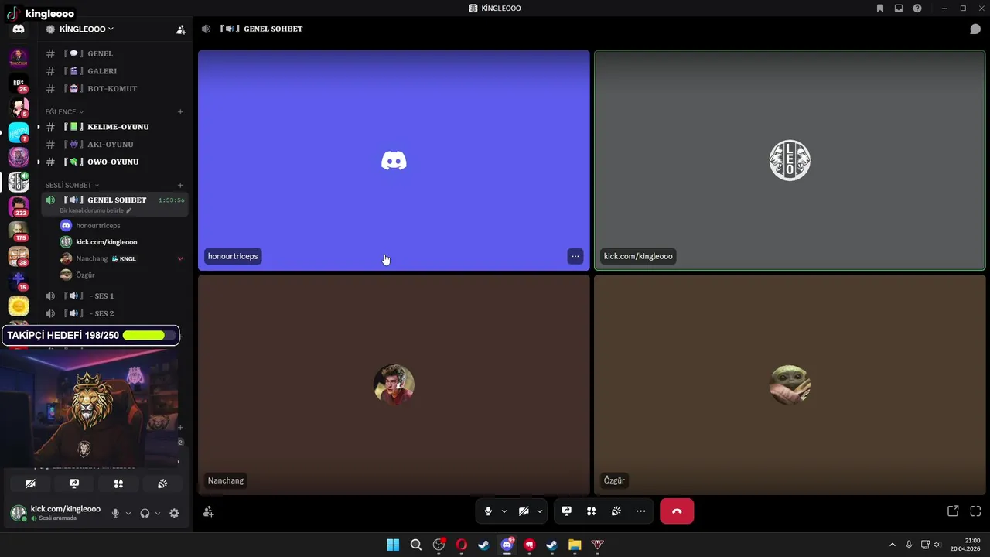Focus the Özgür video tile

click(790, 384)
